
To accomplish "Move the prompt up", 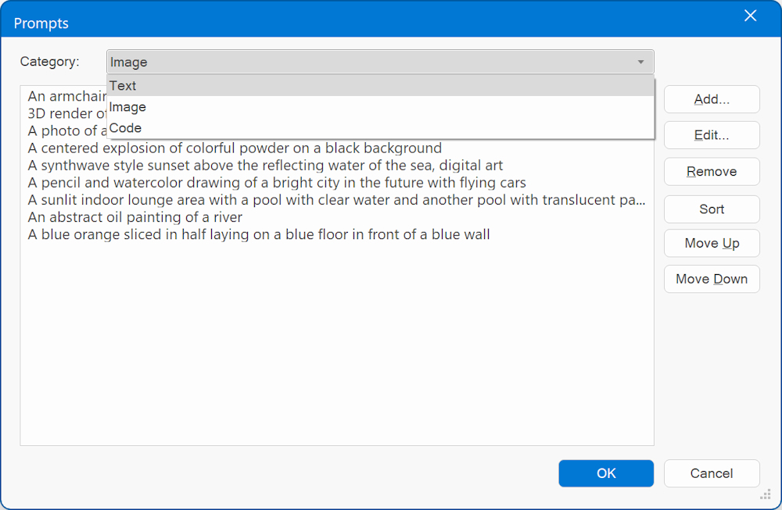I will click(712, 244).
